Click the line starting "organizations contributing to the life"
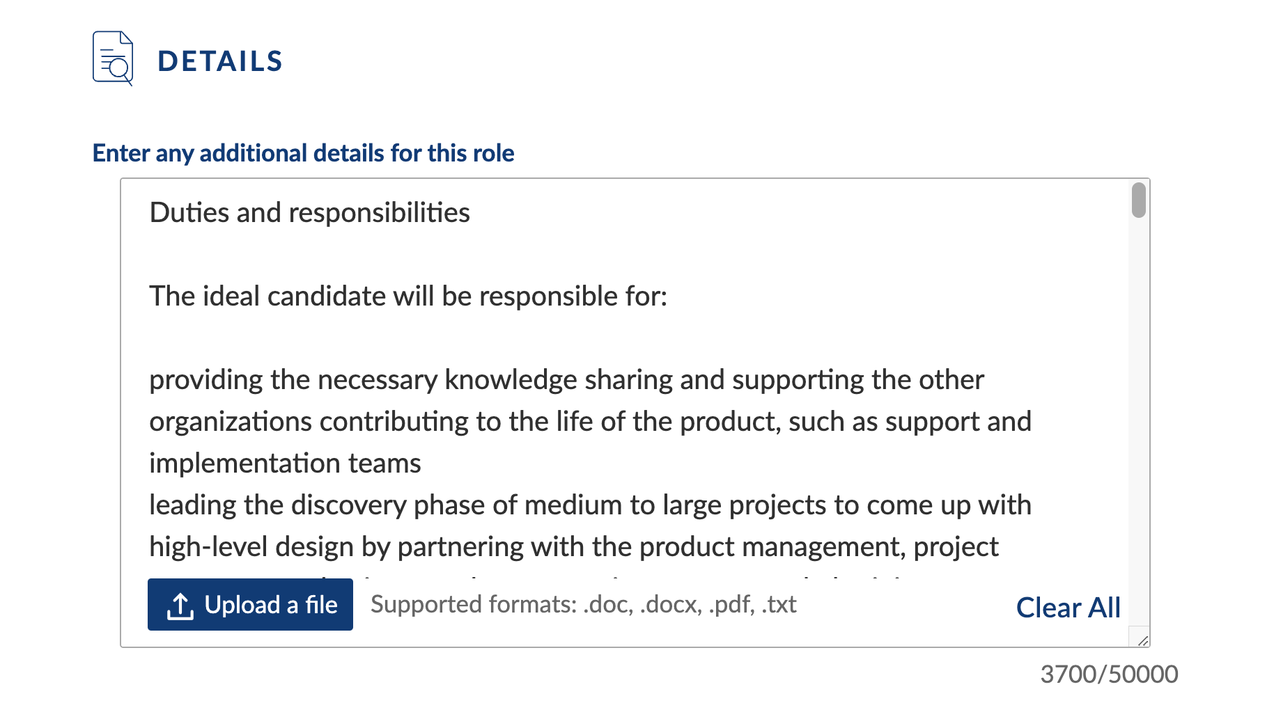This screenshot has width=1274, height=703. coord(589,422)
